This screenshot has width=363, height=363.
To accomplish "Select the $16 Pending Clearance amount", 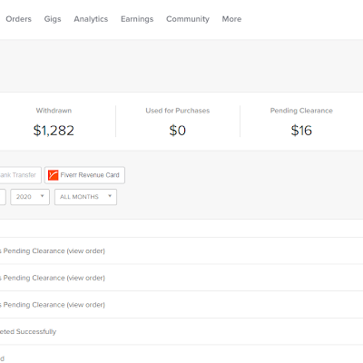I will (301, 131).
